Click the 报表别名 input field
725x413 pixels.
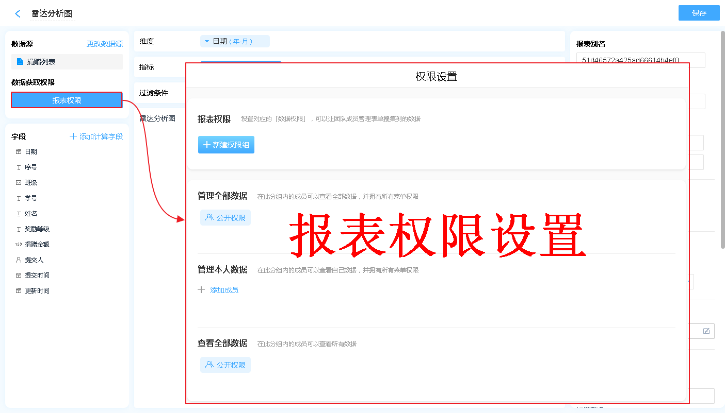click(x=640, y=60)
